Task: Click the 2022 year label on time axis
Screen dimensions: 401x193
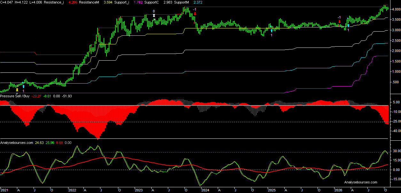Action: click(x=72, y=190)
